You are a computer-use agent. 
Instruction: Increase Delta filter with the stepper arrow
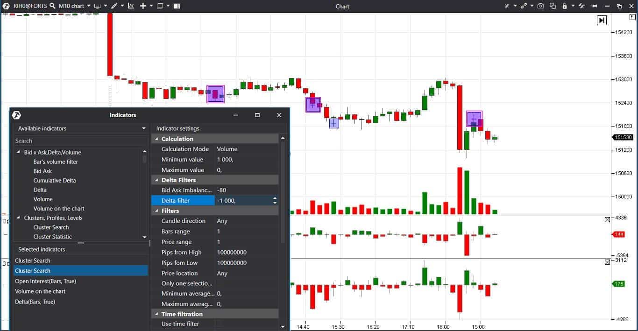pos(275,198)
